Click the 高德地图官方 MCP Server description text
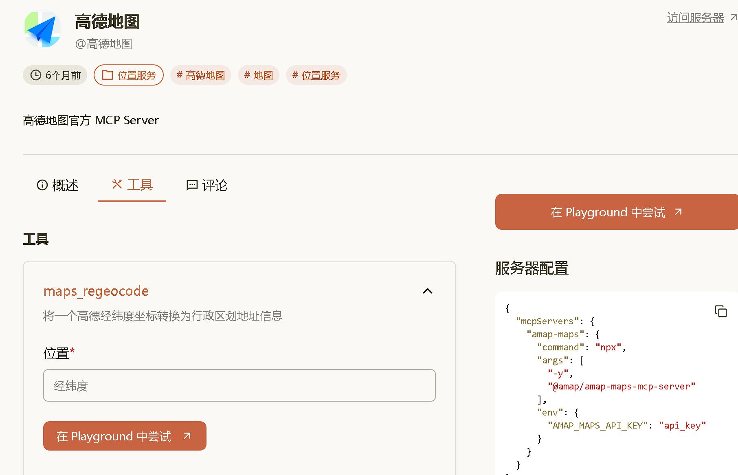Image resolution: width=738 pixels, height=475 pixels. coord(91,120)
